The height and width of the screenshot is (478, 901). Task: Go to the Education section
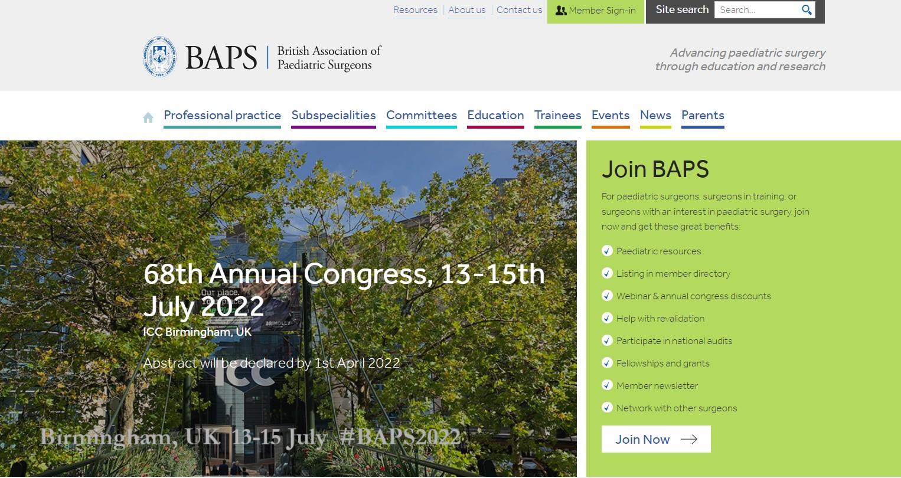[495, 115]
